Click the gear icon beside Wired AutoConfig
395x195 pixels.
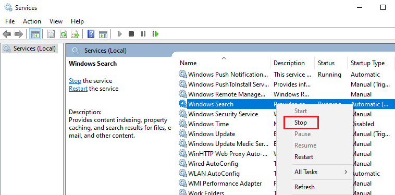click(182, 164)
